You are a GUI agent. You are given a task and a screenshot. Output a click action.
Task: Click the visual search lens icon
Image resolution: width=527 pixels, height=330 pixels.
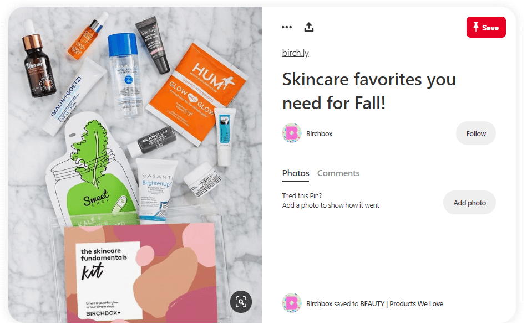click(241, 302)
